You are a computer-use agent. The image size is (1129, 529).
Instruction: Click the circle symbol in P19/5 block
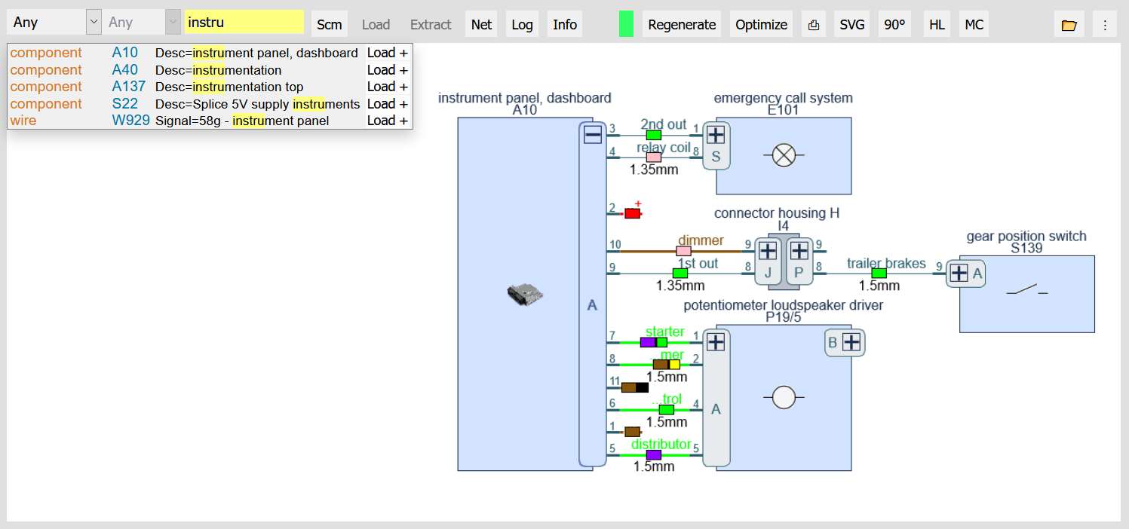(x=784, y=397)
